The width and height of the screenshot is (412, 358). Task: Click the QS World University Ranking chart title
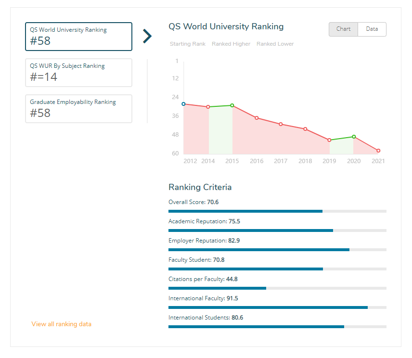click(226, 26)
